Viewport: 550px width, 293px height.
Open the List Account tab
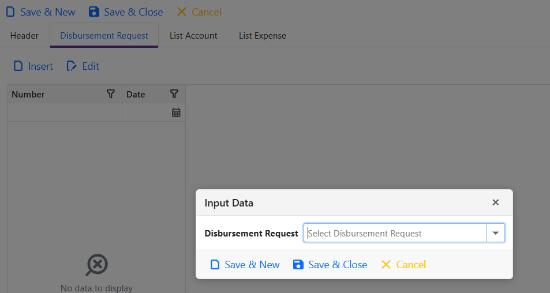click(x=193, y=36)
